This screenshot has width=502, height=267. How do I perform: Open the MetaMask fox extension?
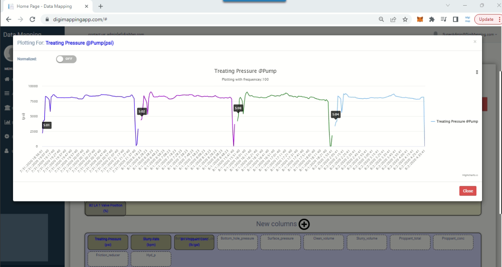(420, 20)
